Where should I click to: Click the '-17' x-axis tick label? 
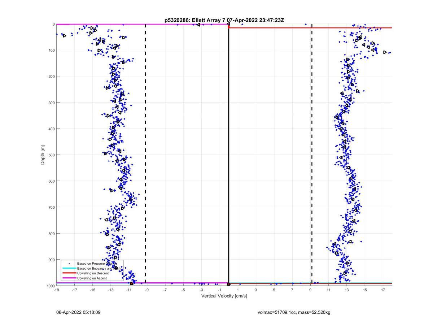pos(74,290)
